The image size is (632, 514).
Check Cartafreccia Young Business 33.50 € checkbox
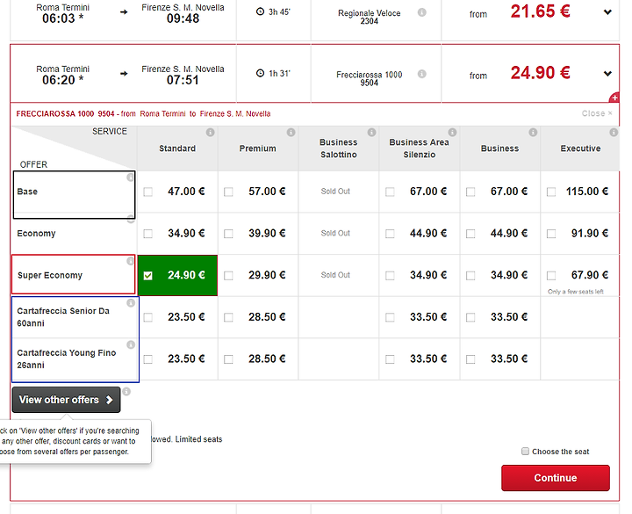(470, 359)
